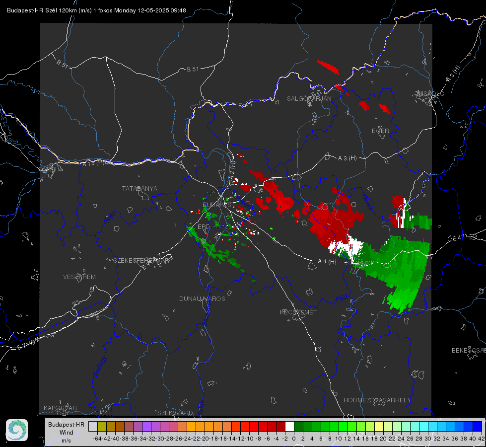
Task: Click the ERD town label
Action: tap(204, 227)
